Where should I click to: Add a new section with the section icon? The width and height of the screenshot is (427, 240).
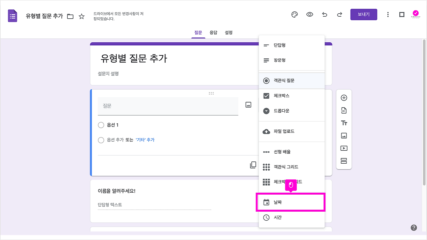pyautogui.click(x=344, y=161)
